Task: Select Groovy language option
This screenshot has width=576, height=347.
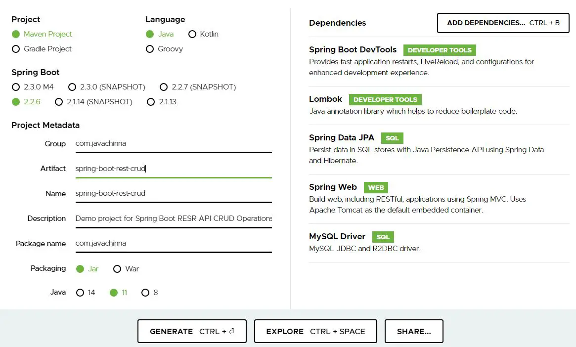Action: (x=150, y=49)
